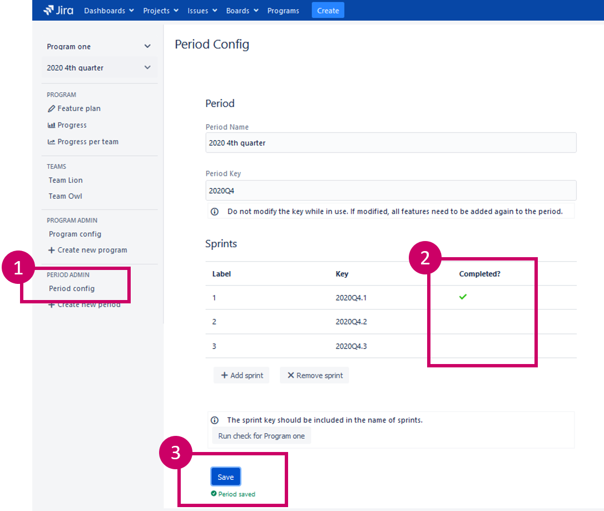Go to Programs in top navigation
Viewport: 604px width, 511px height.
[283, 11]
